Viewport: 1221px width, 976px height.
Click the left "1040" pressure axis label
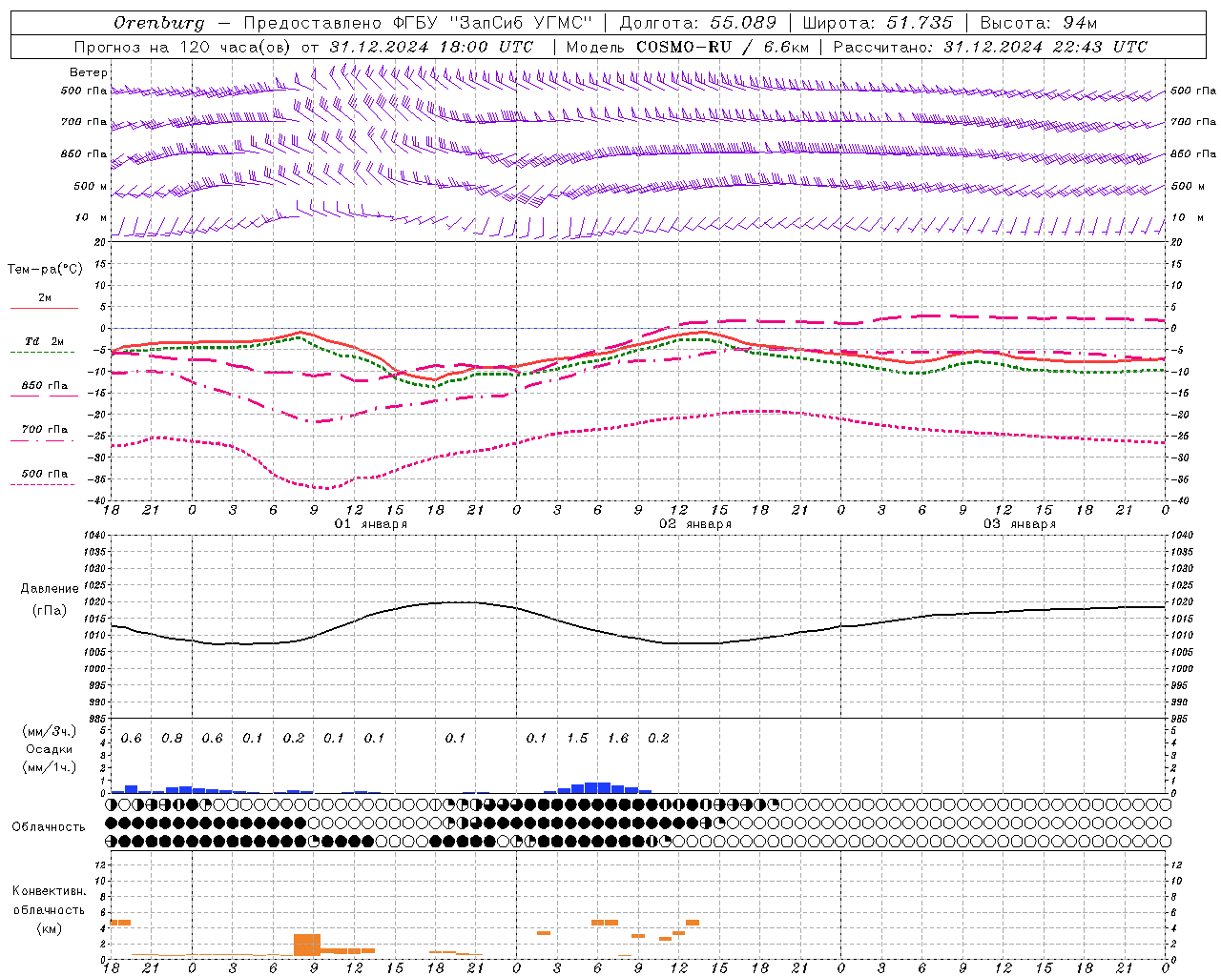tap(93, 535)
